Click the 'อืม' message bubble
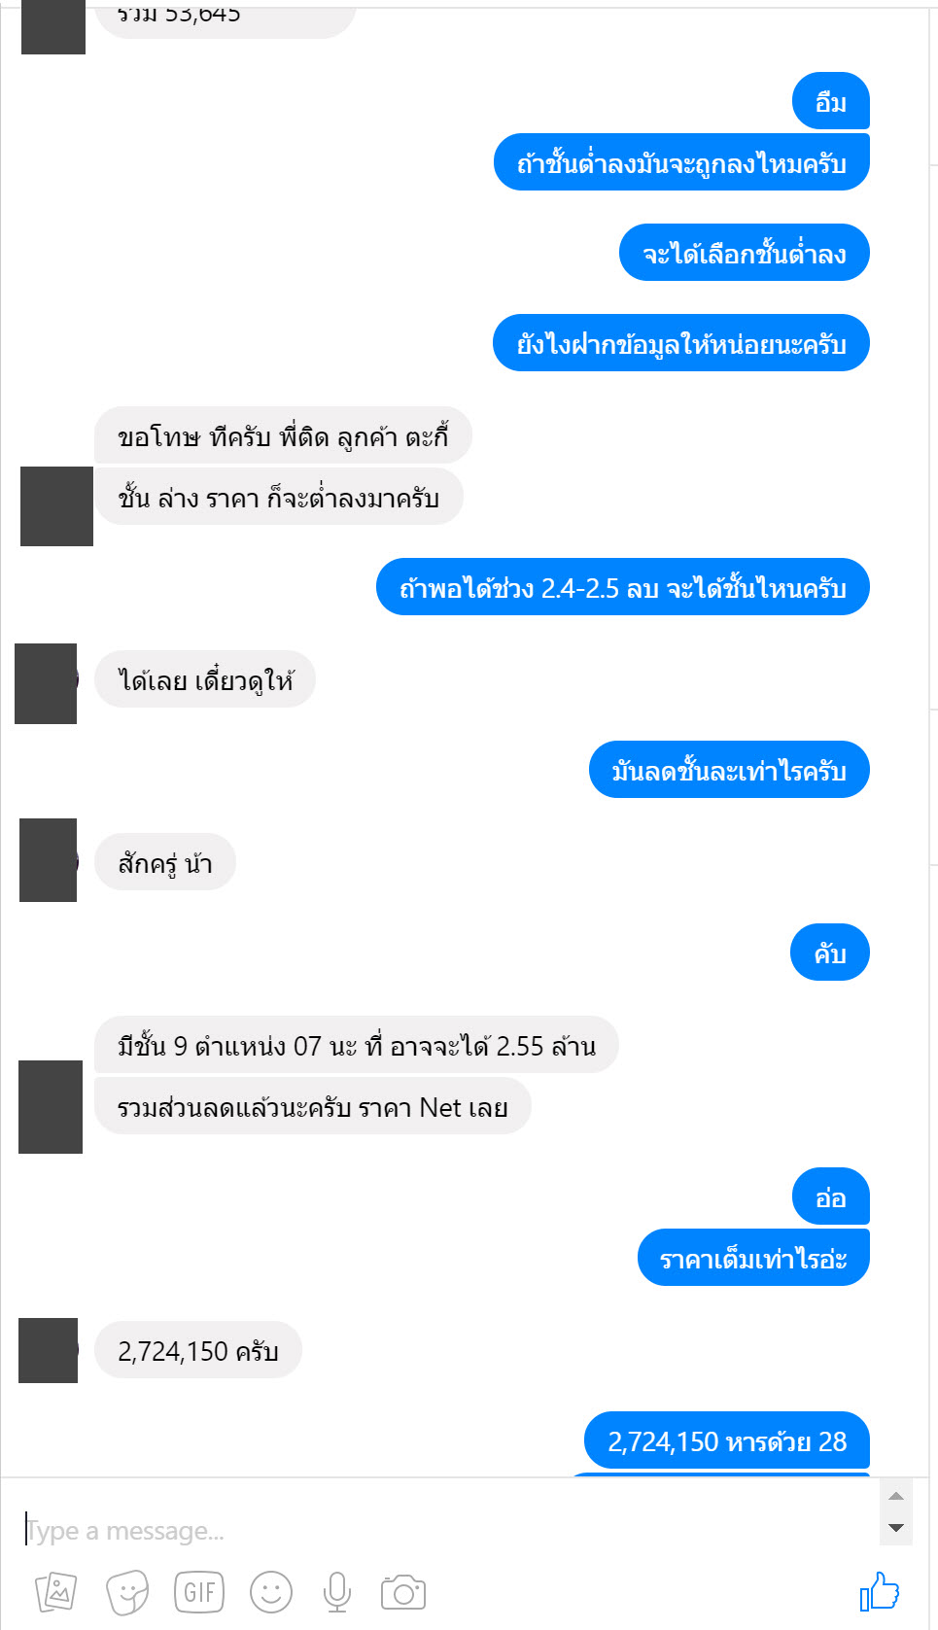Image resolution: width=938 pixels, height=1630 pixels. 830,101
